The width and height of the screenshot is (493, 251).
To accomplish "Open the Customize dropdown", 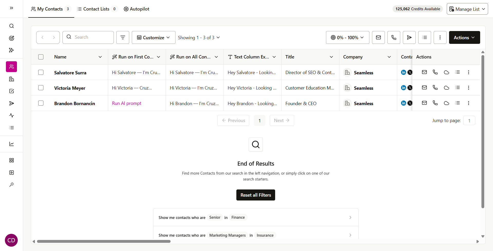I will [154, 37].
